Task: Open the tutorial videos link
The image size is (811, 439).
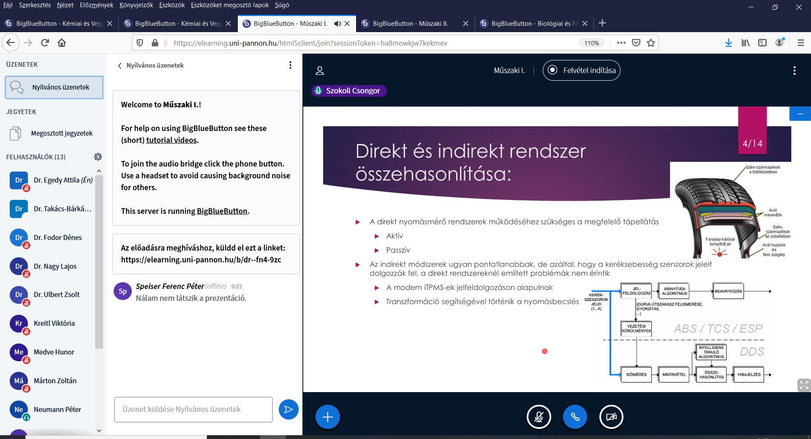Action: [171, 140]
